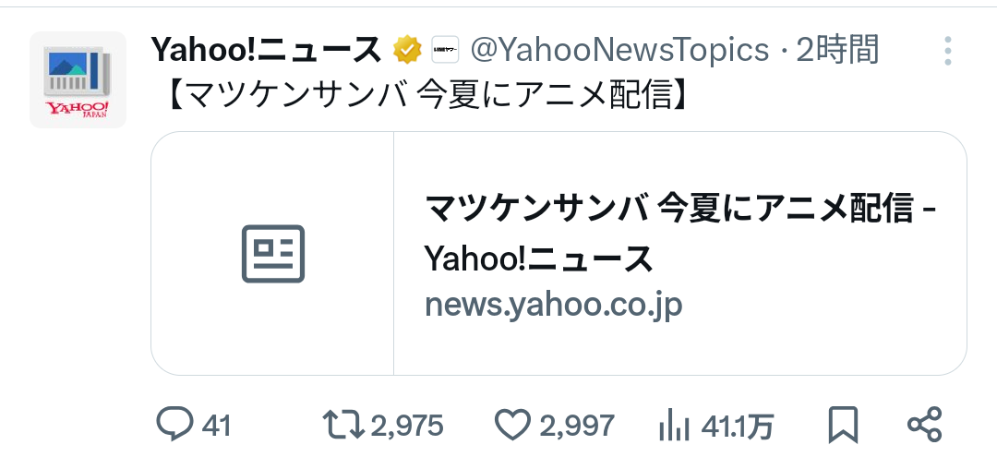Click the news.yahoo.co.jp domain text
The width and height of the screenshot is (997, 469).
pyautogui.click(x=553, y=305)
